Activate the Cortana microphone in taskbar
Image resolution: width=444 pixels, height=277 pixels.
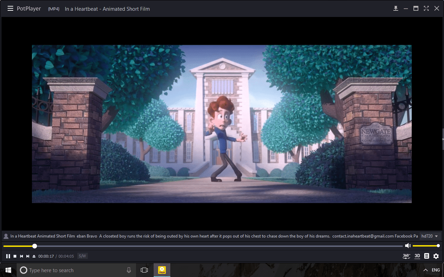(129, 270)
